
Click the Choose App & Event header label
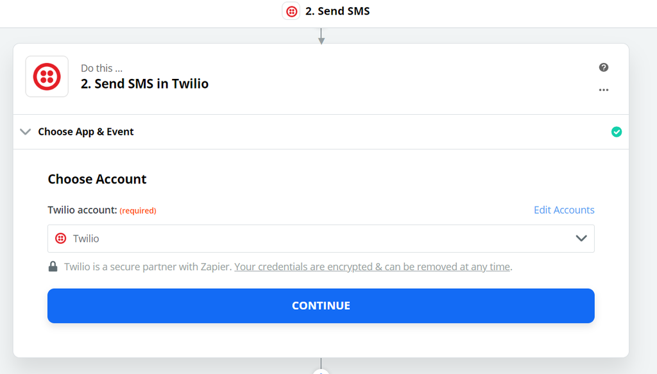pos(86,132)
